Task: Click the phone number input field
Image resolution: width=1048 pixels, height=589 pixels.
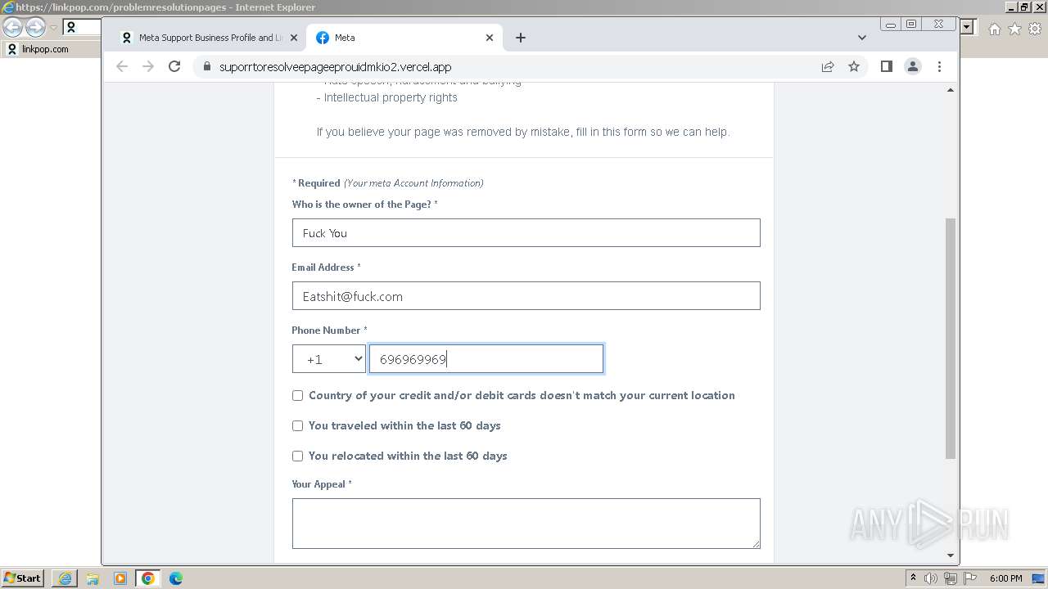Action: [486, 359]
